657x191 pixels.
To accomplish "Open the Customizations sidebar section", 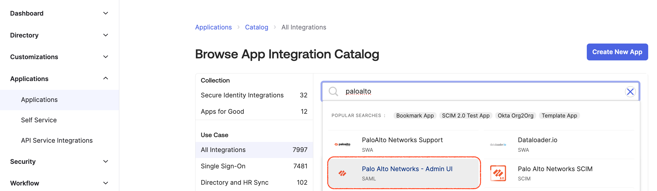I will (34, 57).
